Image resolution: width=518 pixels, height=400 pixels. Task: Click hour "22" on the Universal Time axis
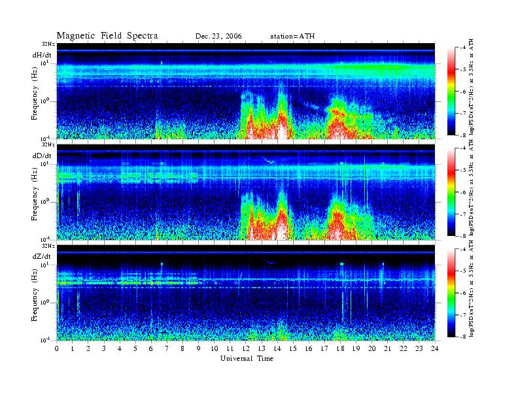coord(404,348)
